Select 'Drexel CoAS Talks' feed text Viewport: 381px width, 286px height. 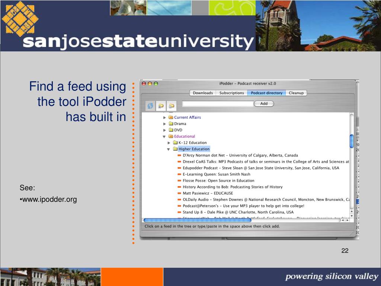tap(199, 162)
